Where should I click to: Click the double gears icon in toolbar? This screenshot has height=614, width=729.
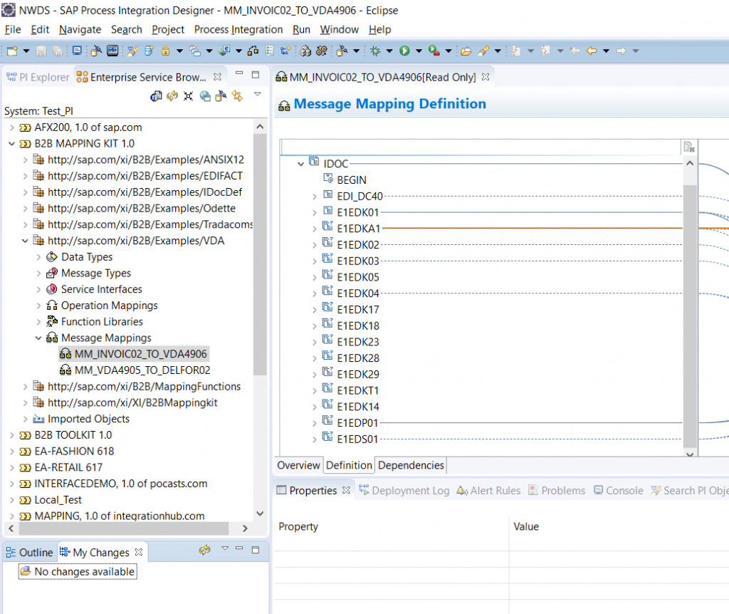coord(321,51)
